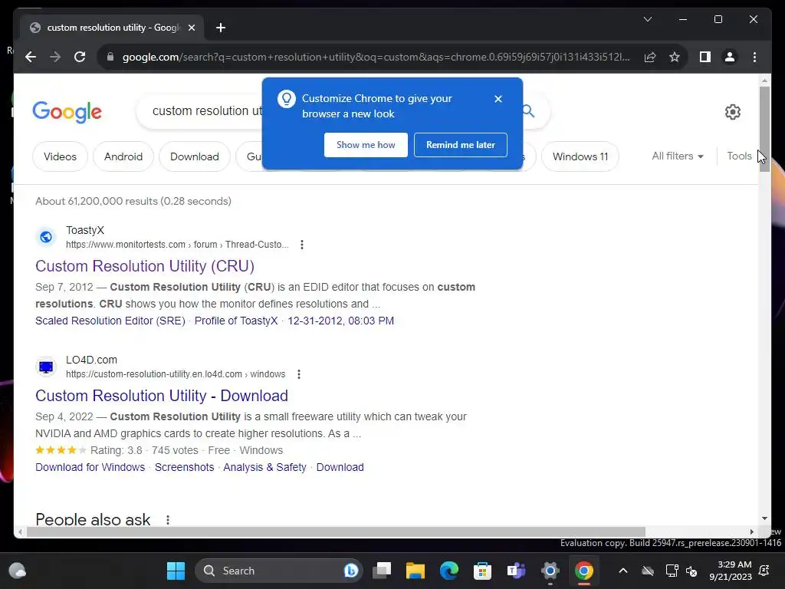Open Download for Windows sitelink
Image resolution: width=785 pixels, height=589 pixels.
tap(90, 467)
